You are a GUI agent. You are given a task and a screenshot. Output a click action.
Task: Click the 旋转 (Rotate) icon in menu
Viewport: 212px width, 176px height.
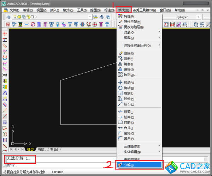point(120,88)
